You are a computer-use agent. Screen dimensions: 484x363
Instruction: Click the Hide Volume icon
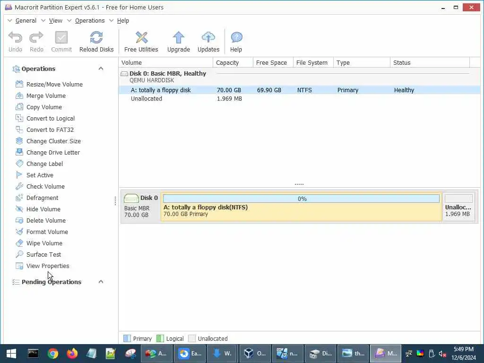[x=19, y=209]
